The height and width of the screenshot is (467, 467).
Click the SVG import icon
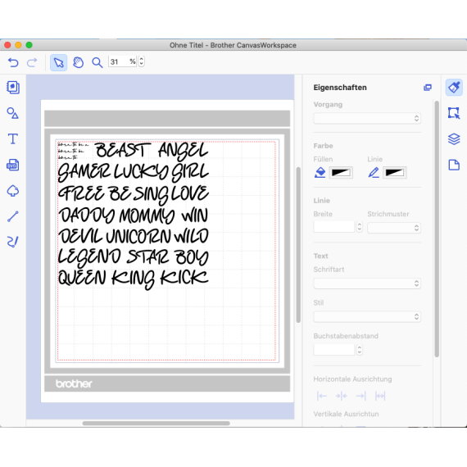[x=13, y=165]
